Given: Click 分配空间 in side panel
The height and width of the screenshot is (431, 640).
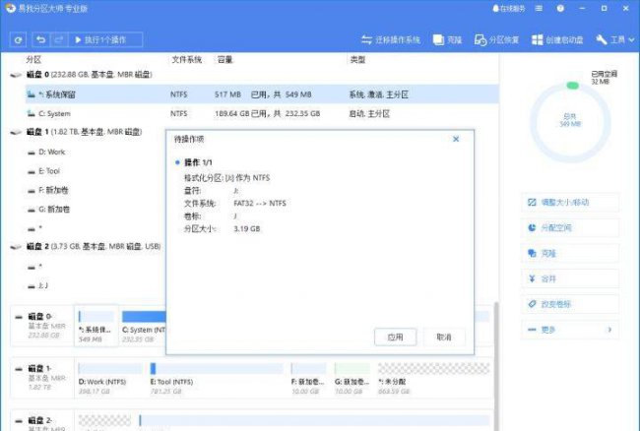Looking at the screenshot, I should (x=570, y=227).
